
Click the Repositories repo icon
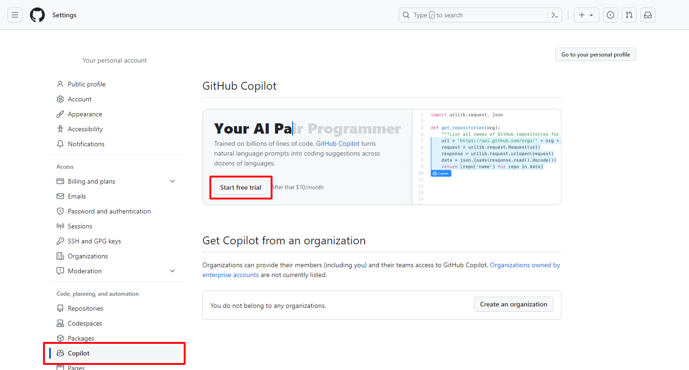(x=60, y=308)
